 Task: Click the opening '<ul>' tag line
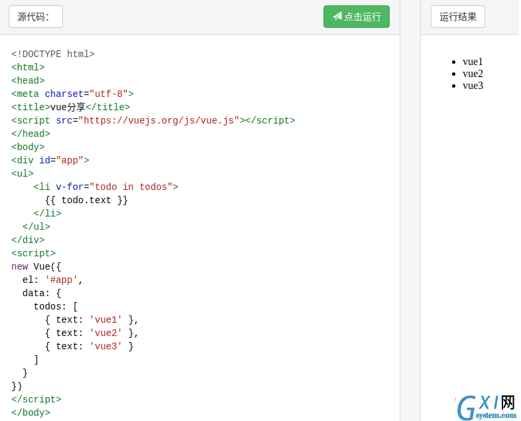[23, 174]
